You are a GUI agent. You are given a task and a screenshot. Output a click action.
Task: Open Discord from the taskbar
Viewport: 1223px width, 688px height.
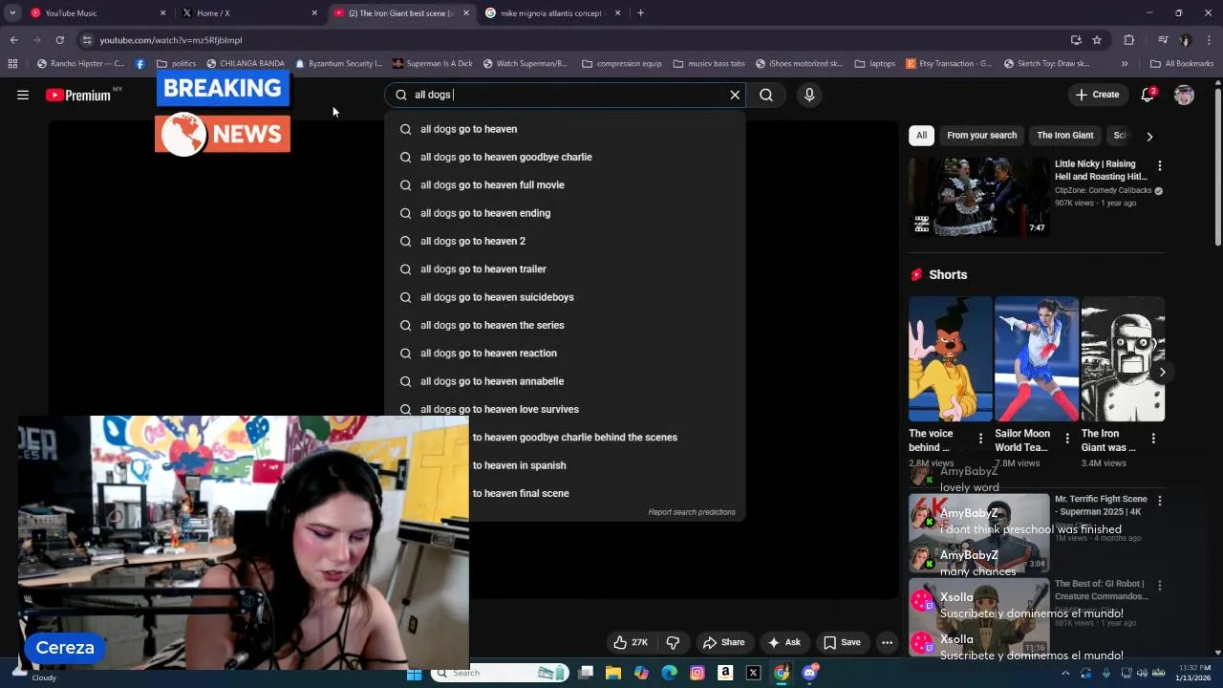click(810, 673)
